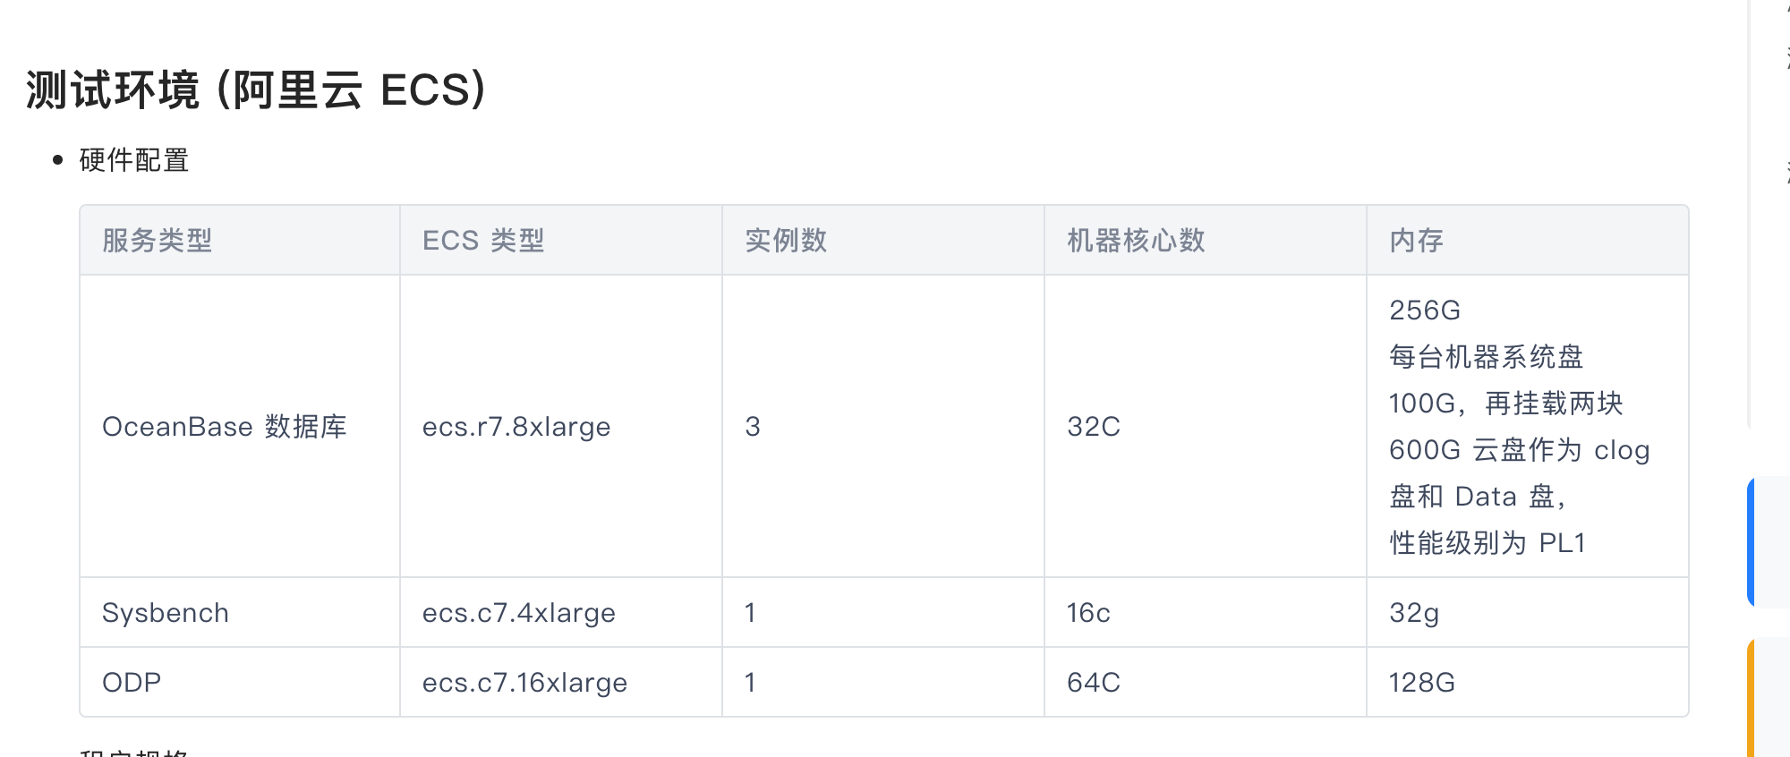Image resolution: width=1790 pixels, height=757 pixels.
Task: Click the ecs.c7.16xlarge cell
Action: pos(524,683)
